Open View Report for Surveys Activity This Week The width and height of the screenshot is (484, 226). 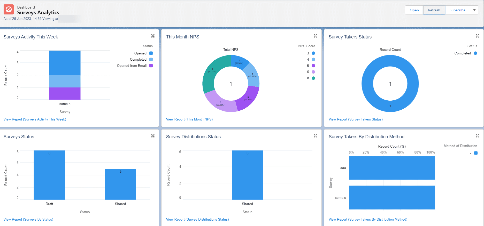click(x=35, y=119)
